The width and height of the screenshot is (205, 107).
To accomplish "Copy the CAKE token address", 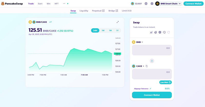I will [147, 66].
